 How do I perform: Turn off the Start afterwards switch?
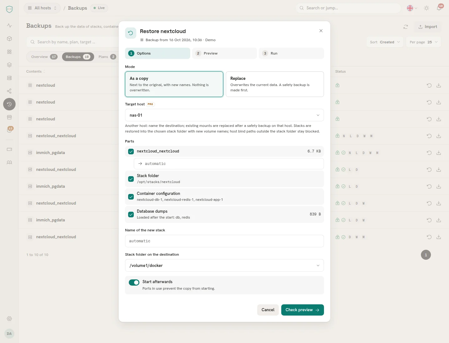(x=134, y=283)
